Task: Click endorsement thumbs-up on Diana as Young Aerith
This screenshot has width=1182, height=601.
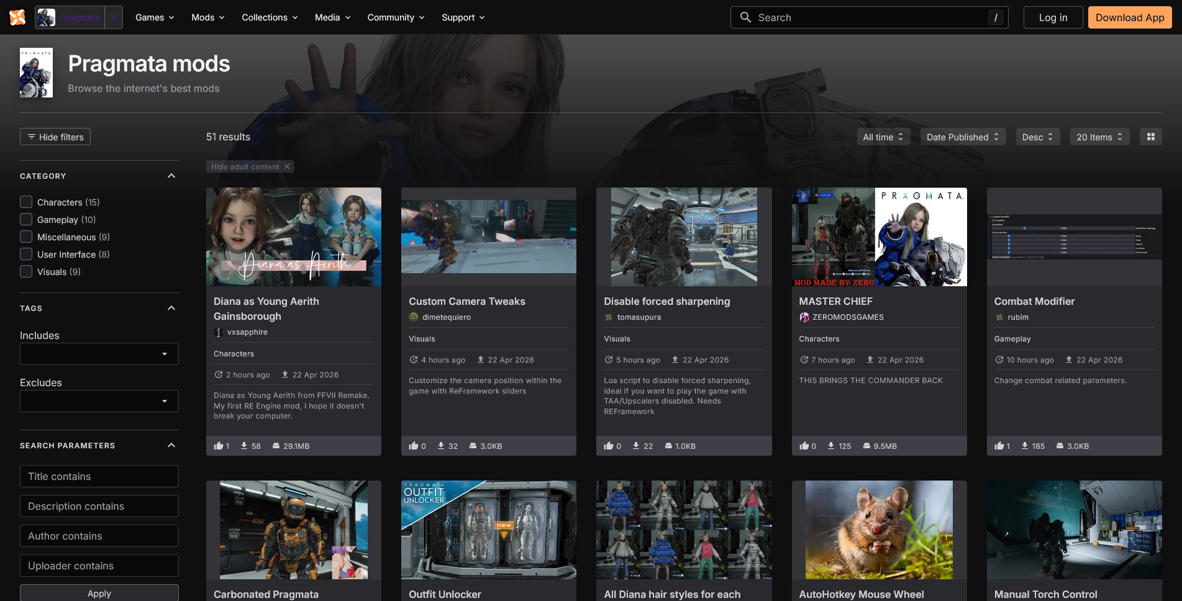Action: coord(218,446)
